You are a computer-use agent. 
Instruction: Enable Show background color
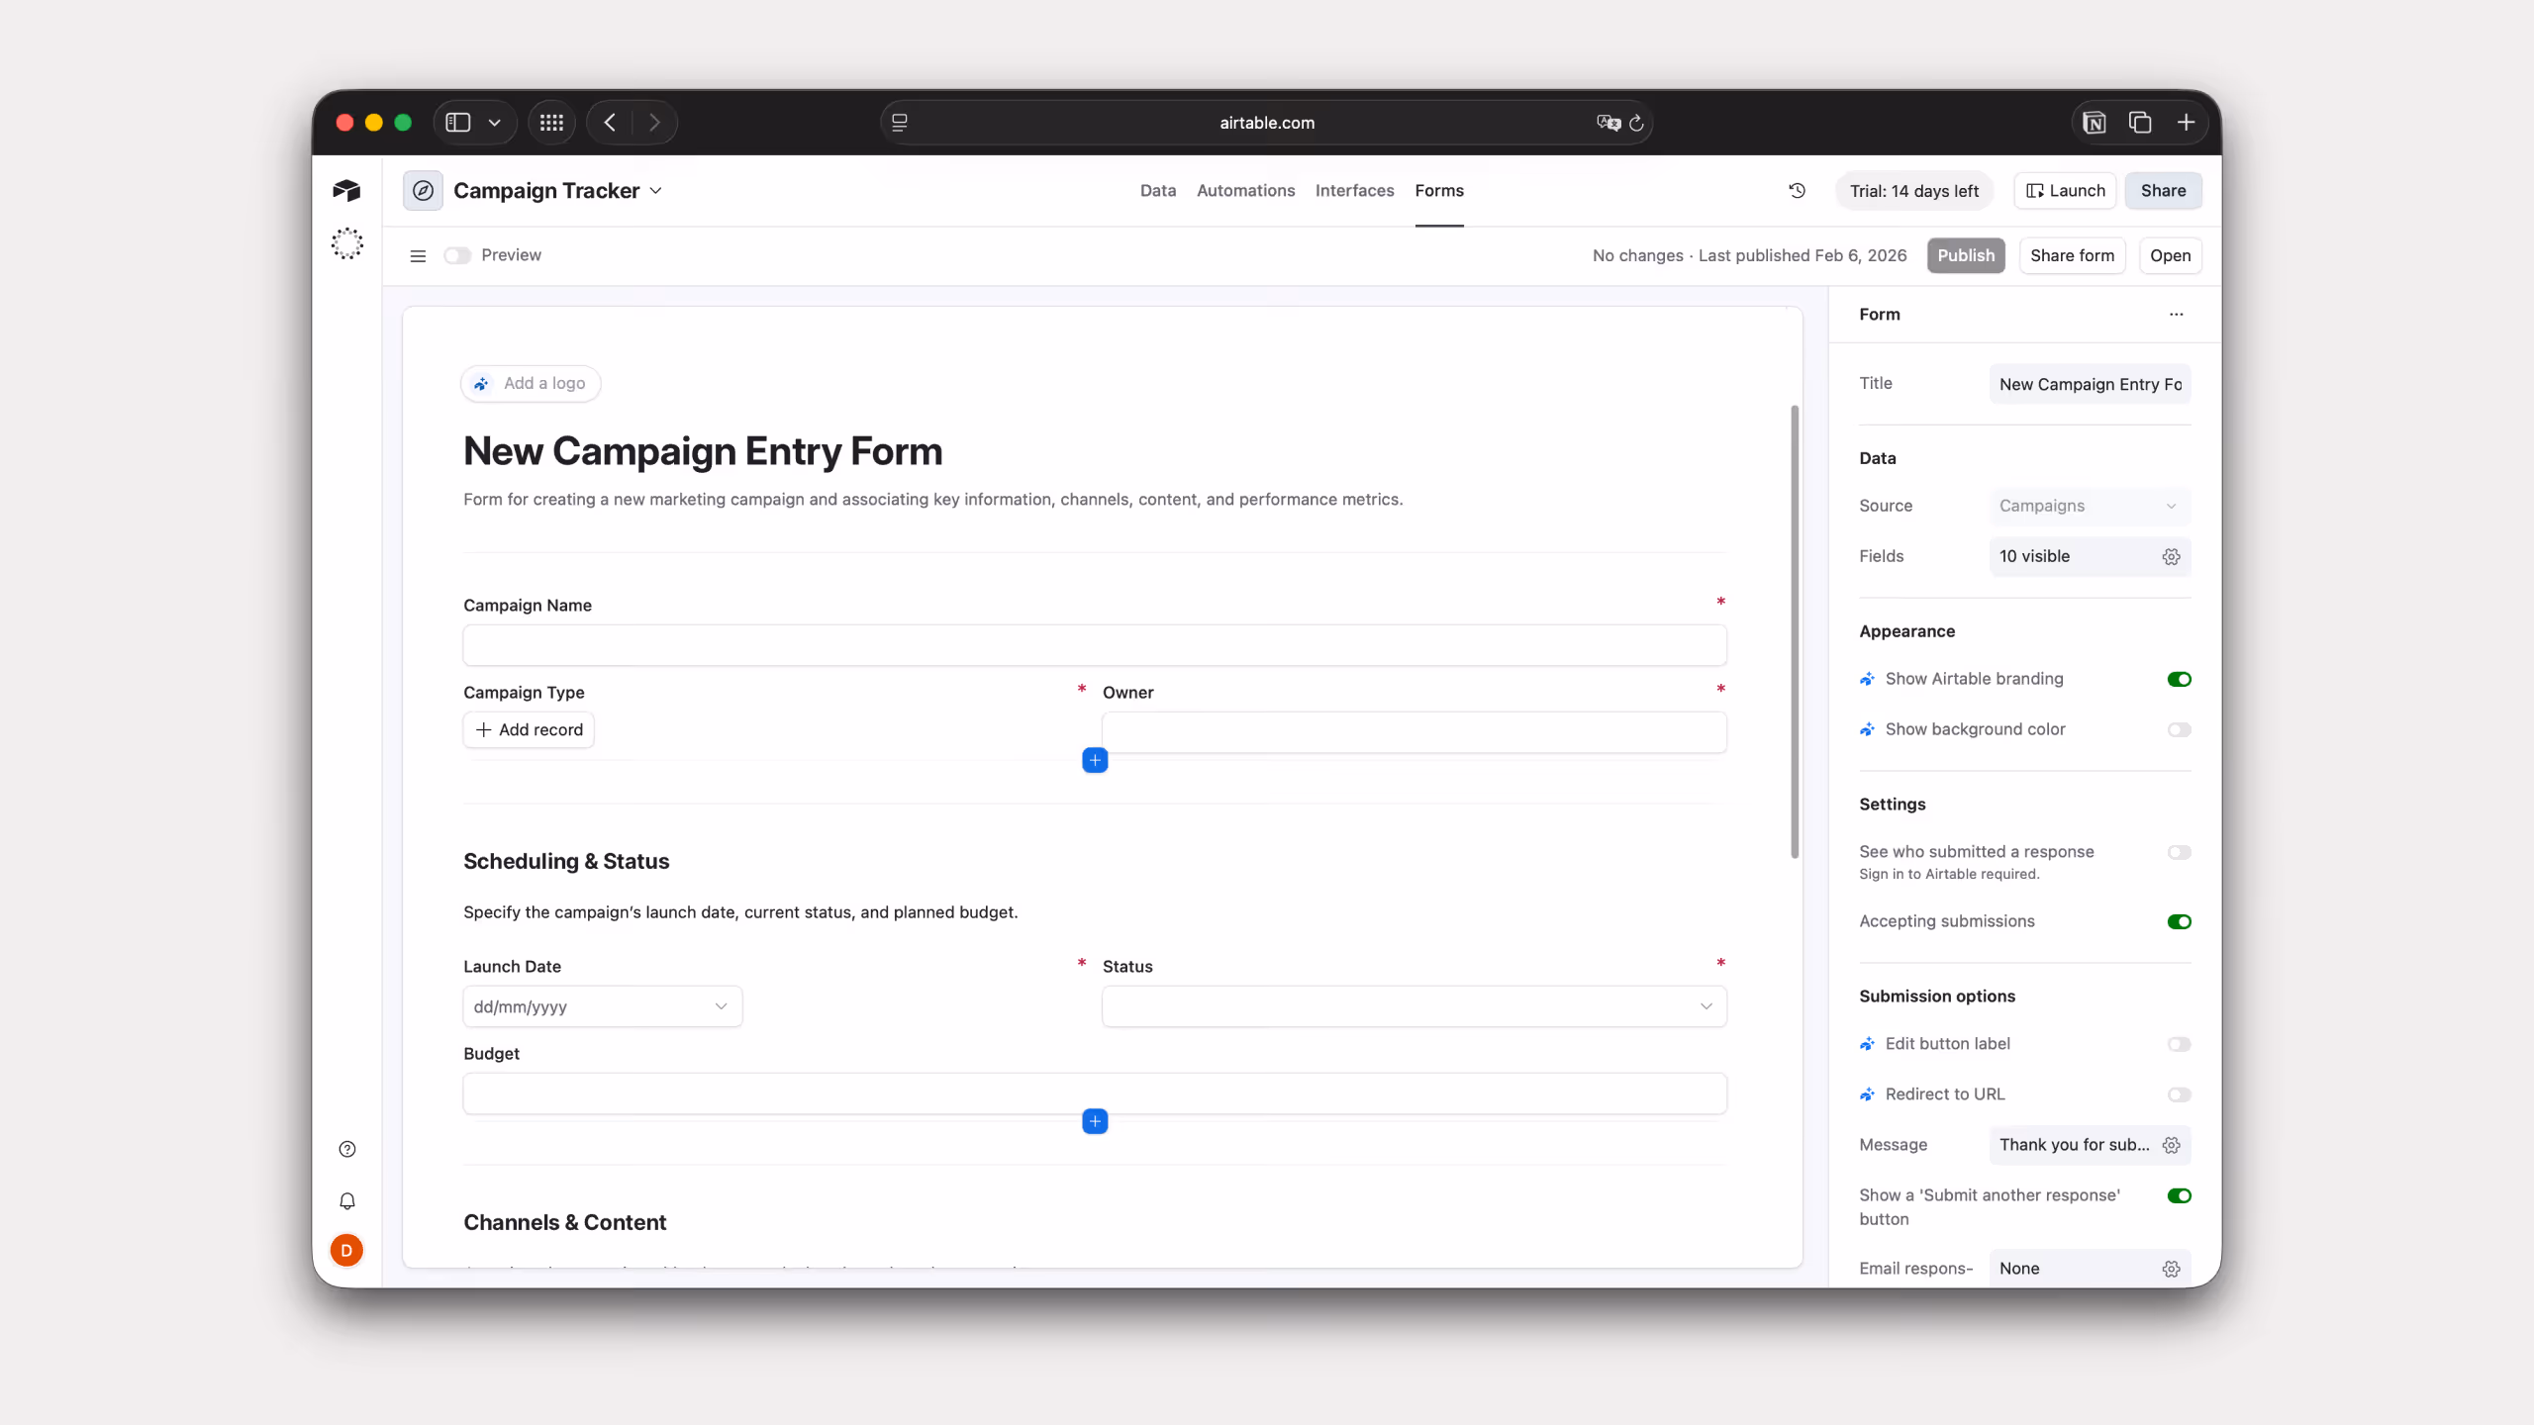coord(2180,729)
